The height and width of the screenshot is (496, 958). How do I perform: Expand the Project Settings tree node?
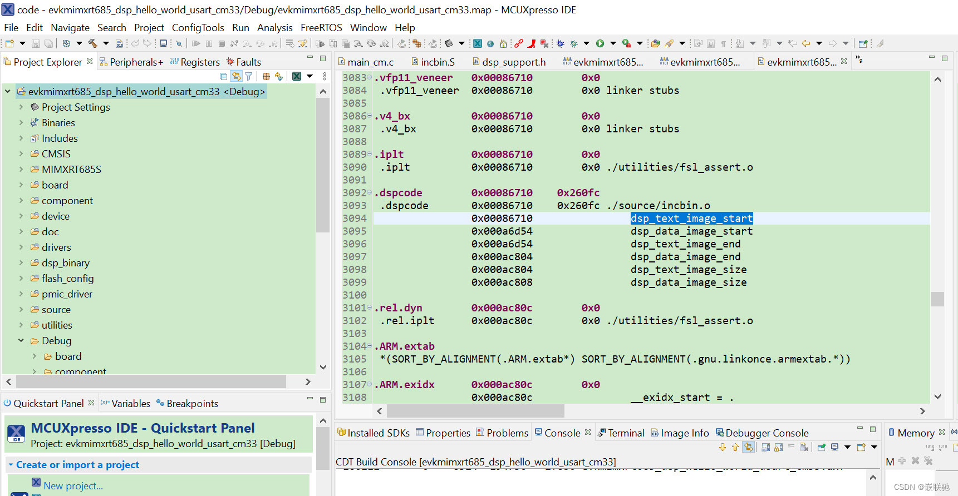(x=21, y=107)
